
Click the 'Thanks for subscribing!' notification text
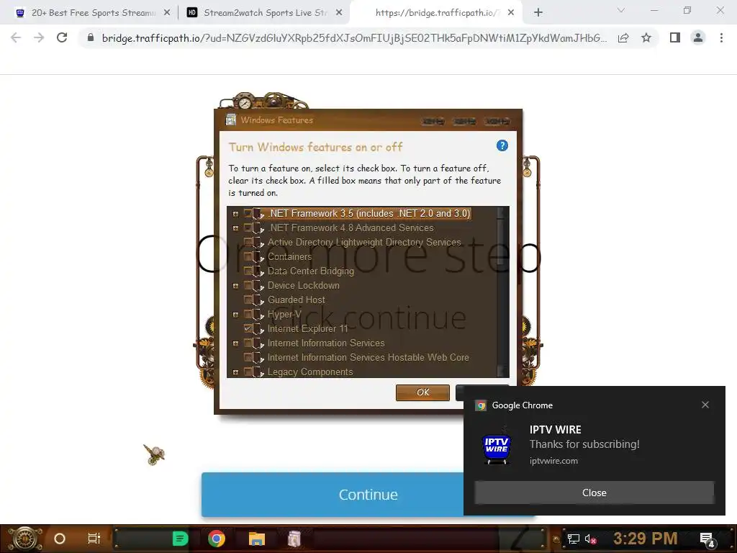[x=584, y=444]
